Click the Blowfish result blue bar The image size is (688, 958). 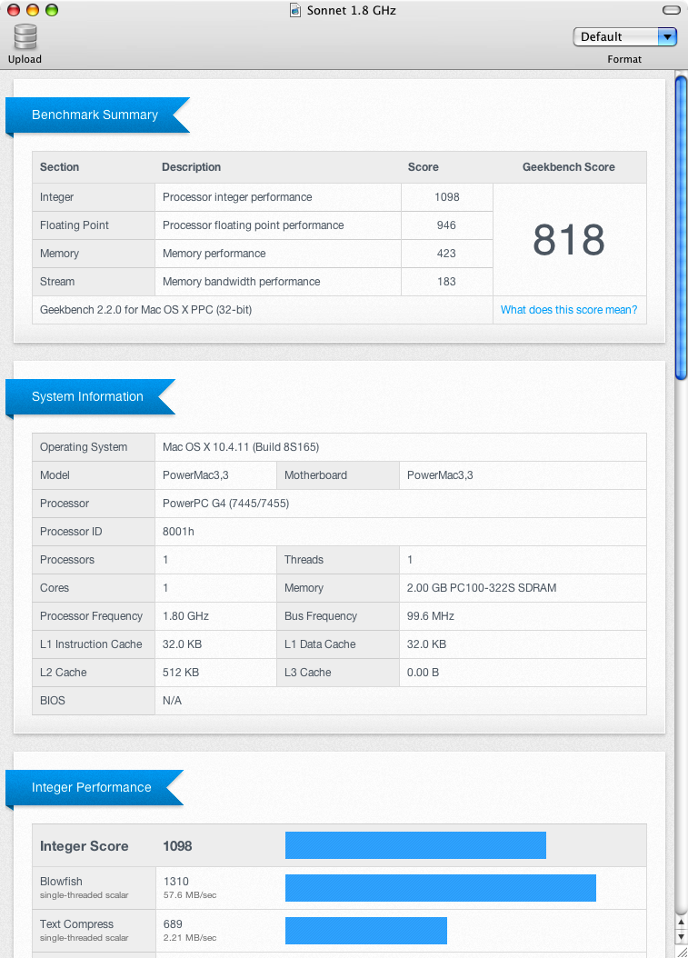pos(441,888)
